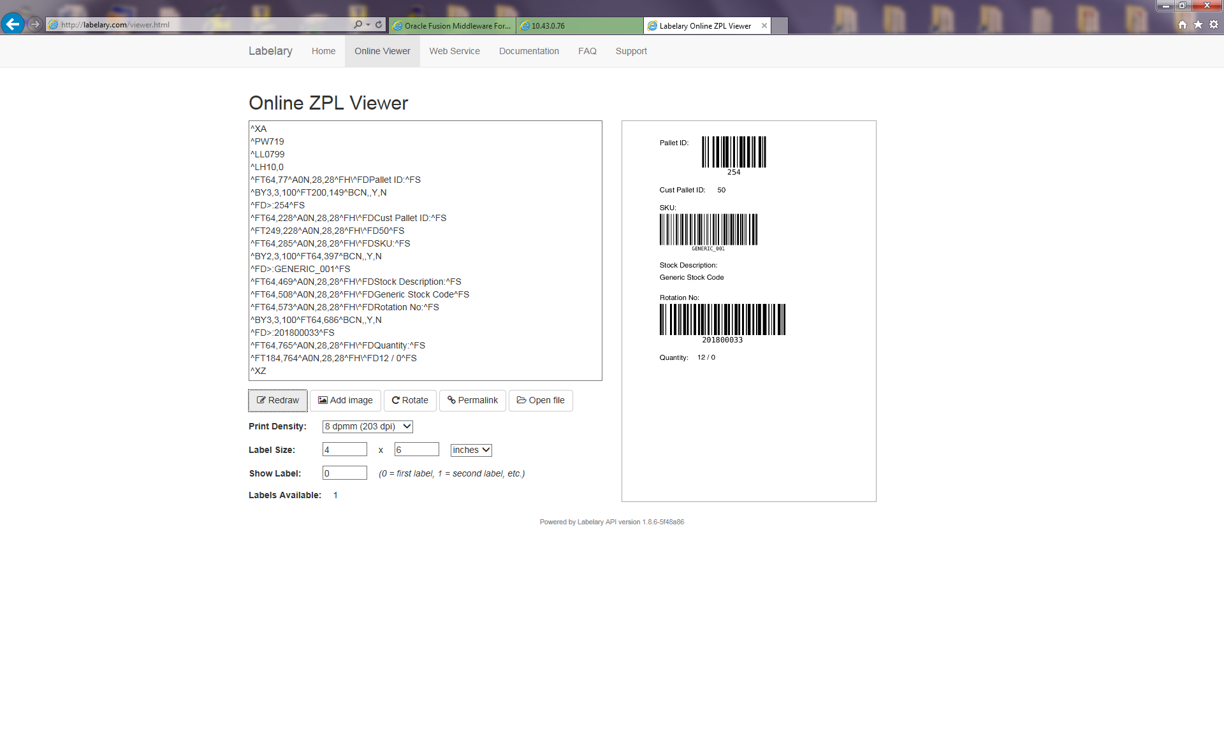This screenshot has height=739, width=1224.
Task: Click the '^FD>:GENERIC_001^FS' code line
Action: pos(300,269)
